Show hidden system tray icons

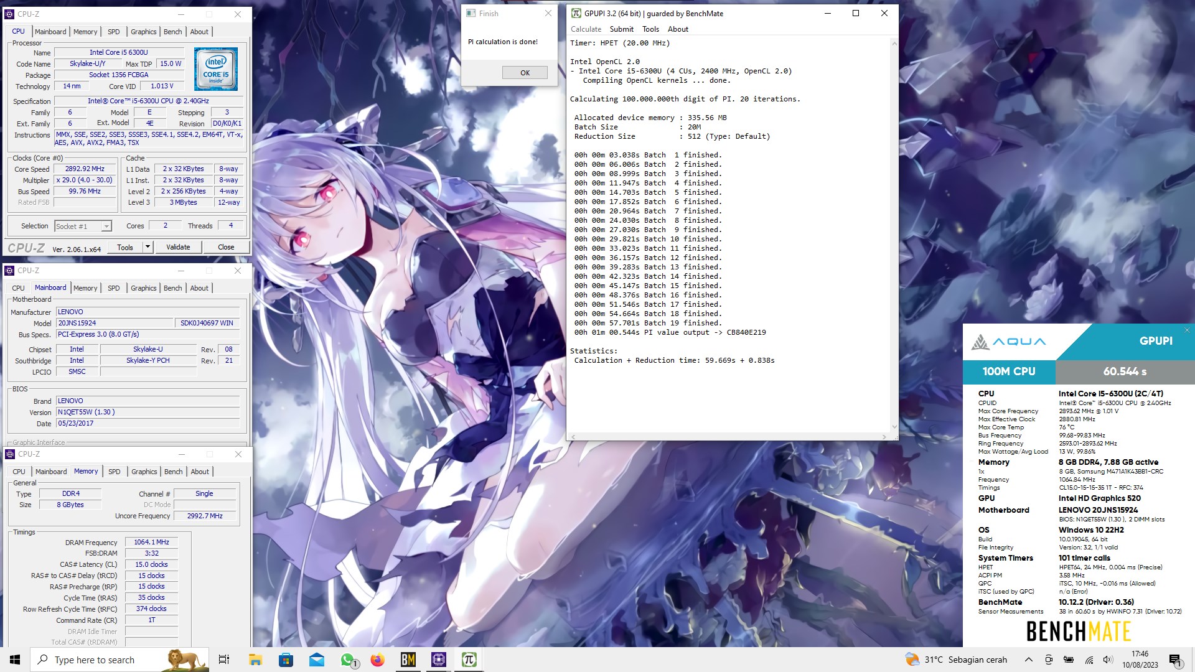(1029, 660)
